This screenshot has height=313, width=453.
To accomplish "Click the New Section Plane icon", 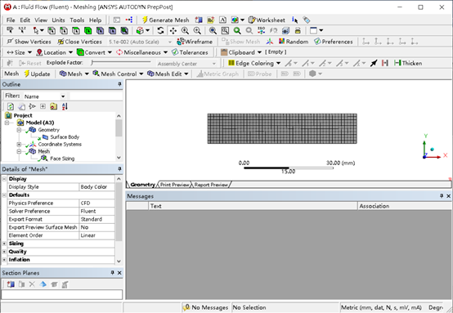I will (11, 284).
